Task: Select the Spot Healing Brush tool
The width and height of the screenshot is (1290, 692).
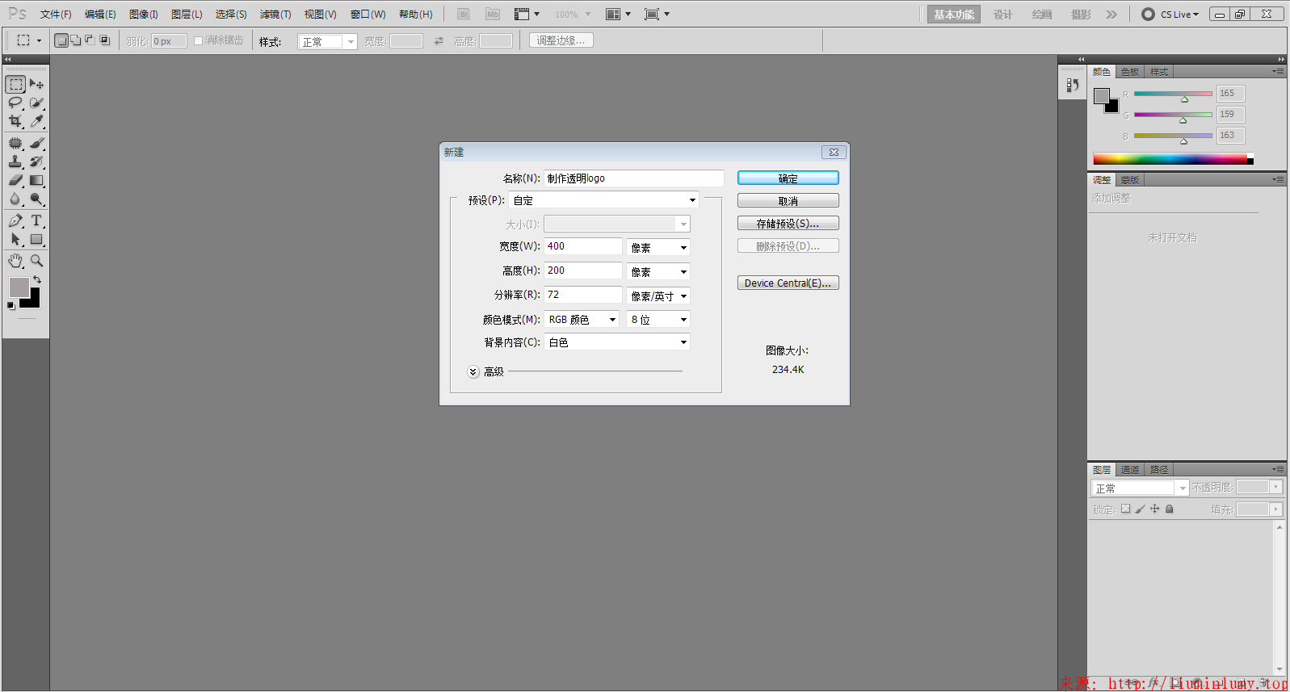Action: (x=15, y=143)
